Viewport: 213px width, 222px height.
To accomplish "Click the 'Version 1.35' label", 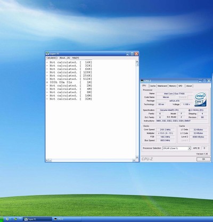I will [x=202, y=154].
